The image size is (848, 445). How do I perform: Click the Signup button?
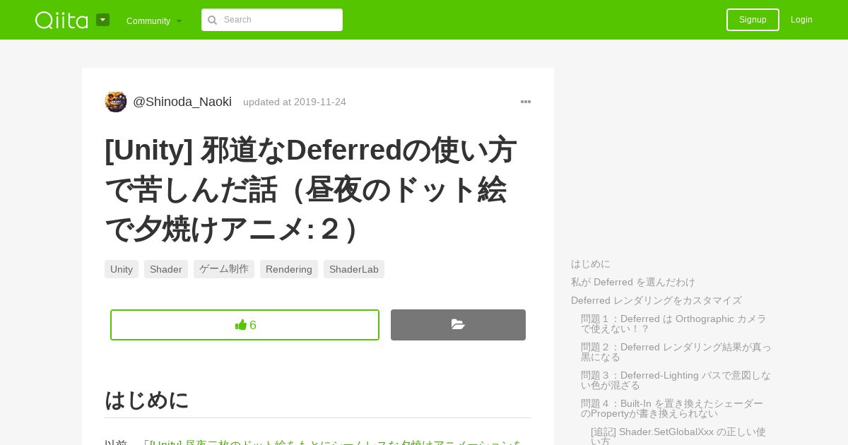pos(753,20)
